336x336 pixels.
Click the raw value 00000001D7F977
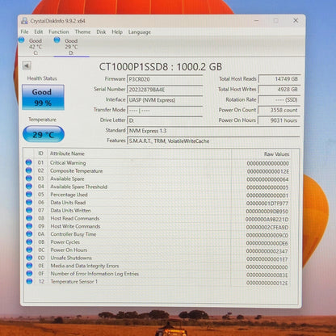click(x=267, y=204)
